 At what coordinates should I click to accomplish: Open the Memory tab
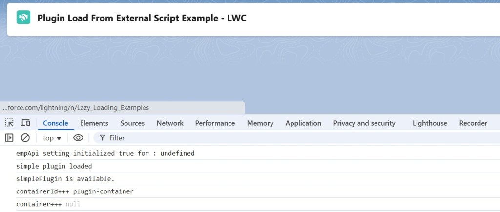coord(260,123)
